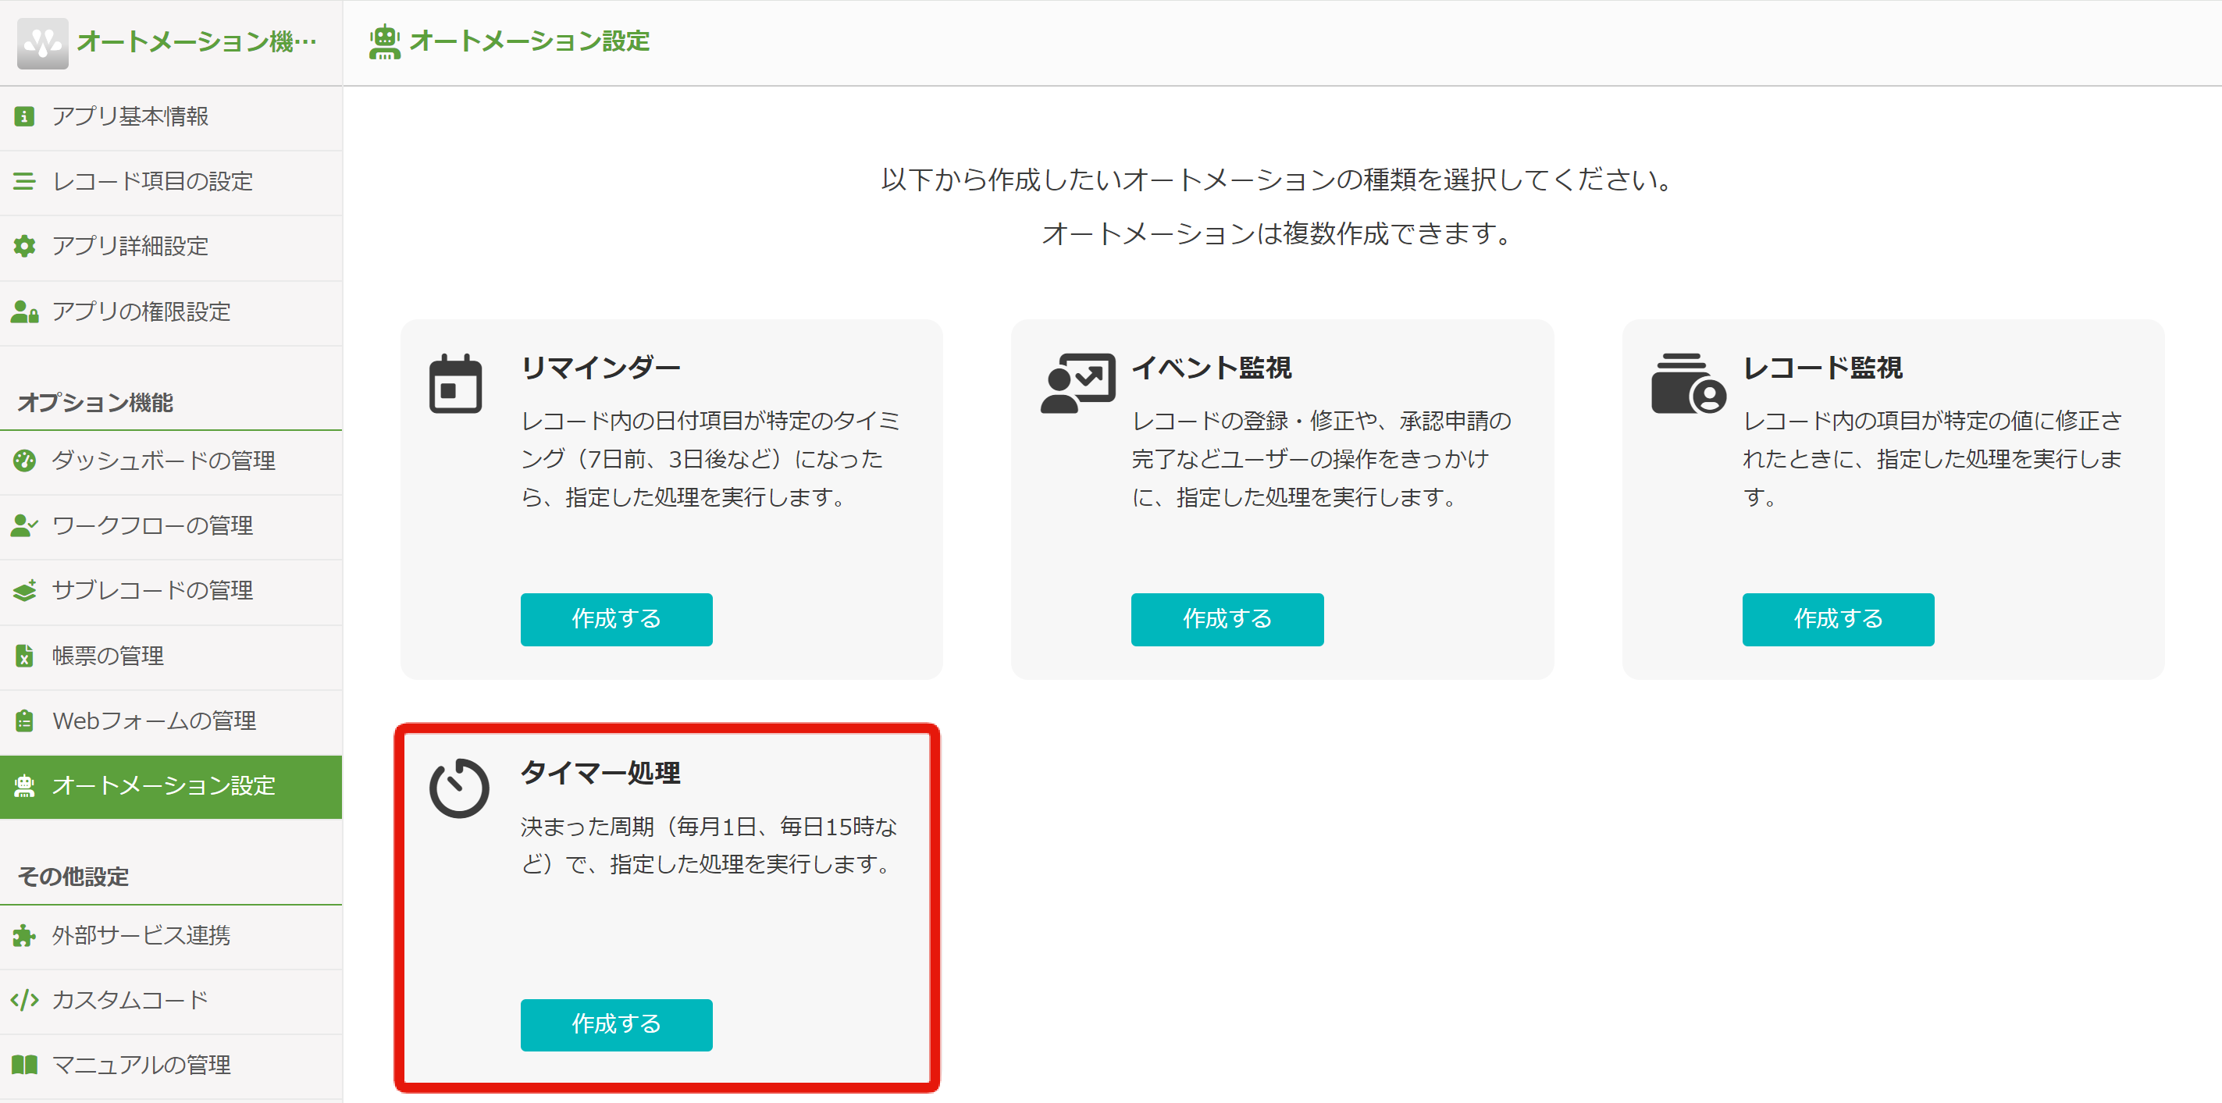Click the puzzle icon for 外部サービス連携
This screenshot has height=1103, width=2222.
click(x=24, y=935)
